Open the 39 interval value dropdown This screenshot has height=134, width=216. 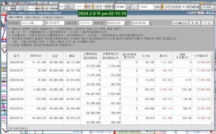(185, 7)
